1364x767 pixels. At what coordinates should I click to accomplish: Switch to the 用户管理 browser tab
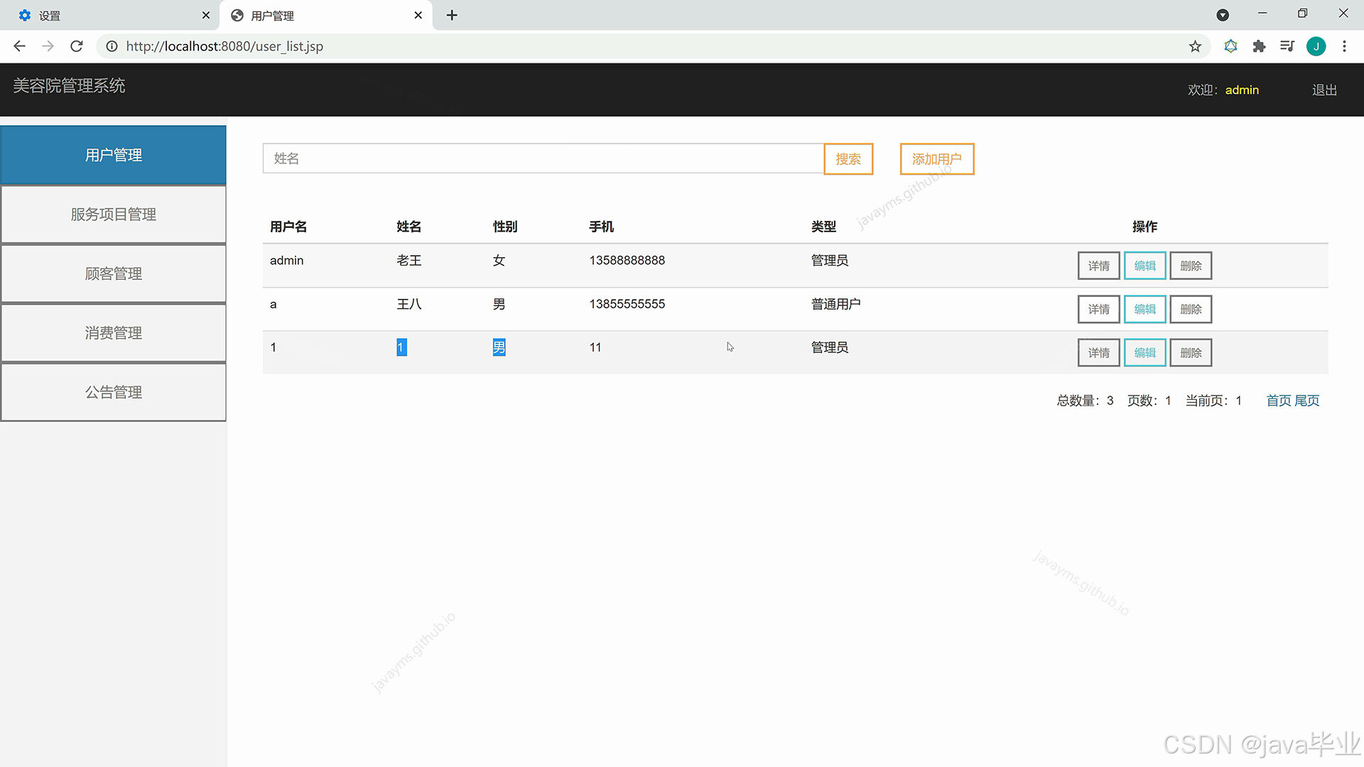325,15
